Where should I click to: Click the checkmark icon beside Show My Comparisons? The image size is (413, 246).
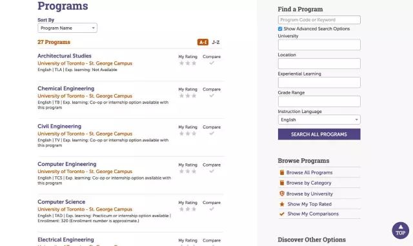click(x=282, y=214)
